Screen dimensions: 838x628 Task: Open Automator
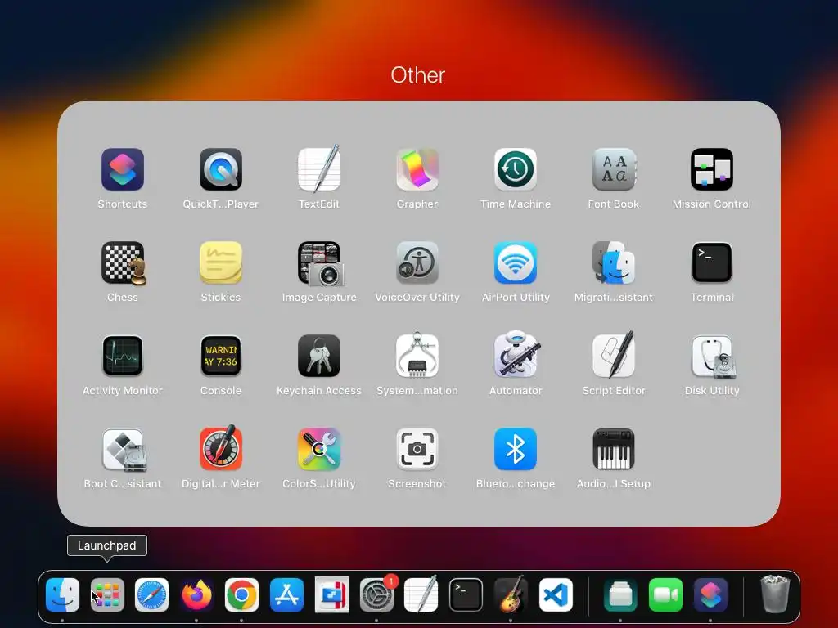pos(516,355)
